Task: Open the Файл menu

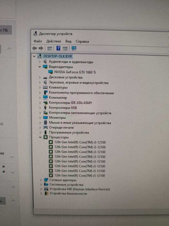Action: (38, 41)
